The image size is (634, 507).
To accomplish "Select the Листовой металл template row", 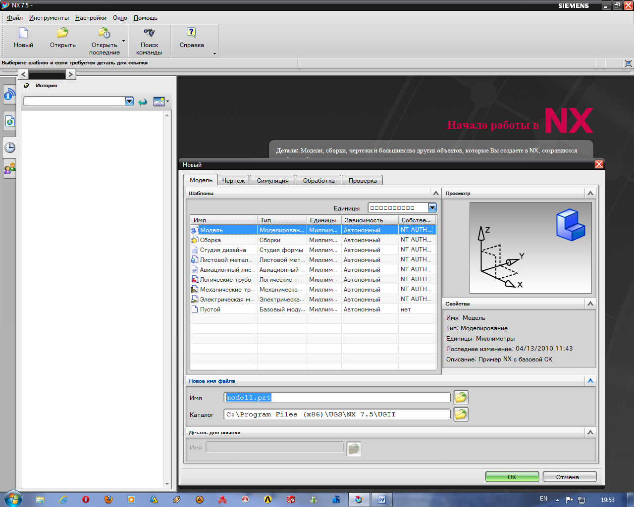I will (313, 260).
